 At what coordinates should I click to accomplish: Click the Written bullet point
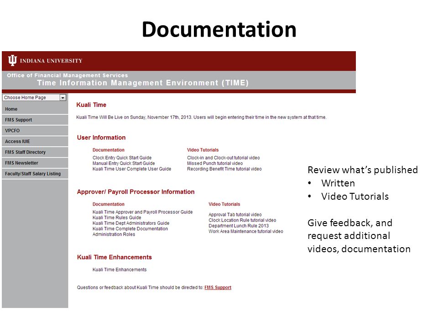(x=338, y=183)
